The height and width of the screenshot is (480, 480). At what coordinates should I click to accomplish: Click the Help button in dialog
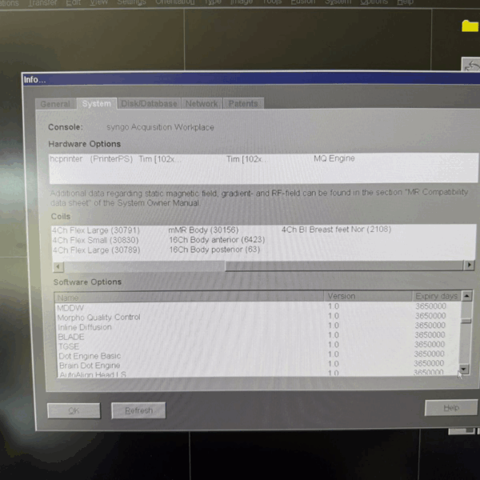point(451,407)
